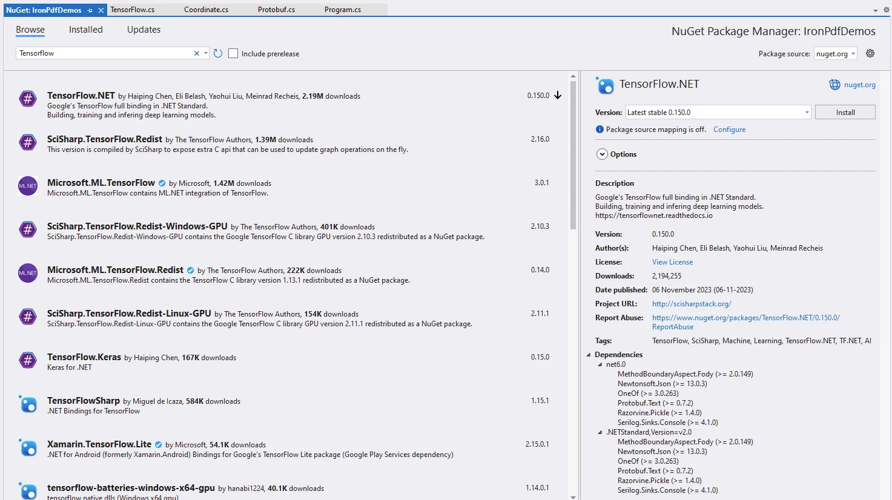
Task: Open the Program.cs document tab
Action: [x=343, y=10]
